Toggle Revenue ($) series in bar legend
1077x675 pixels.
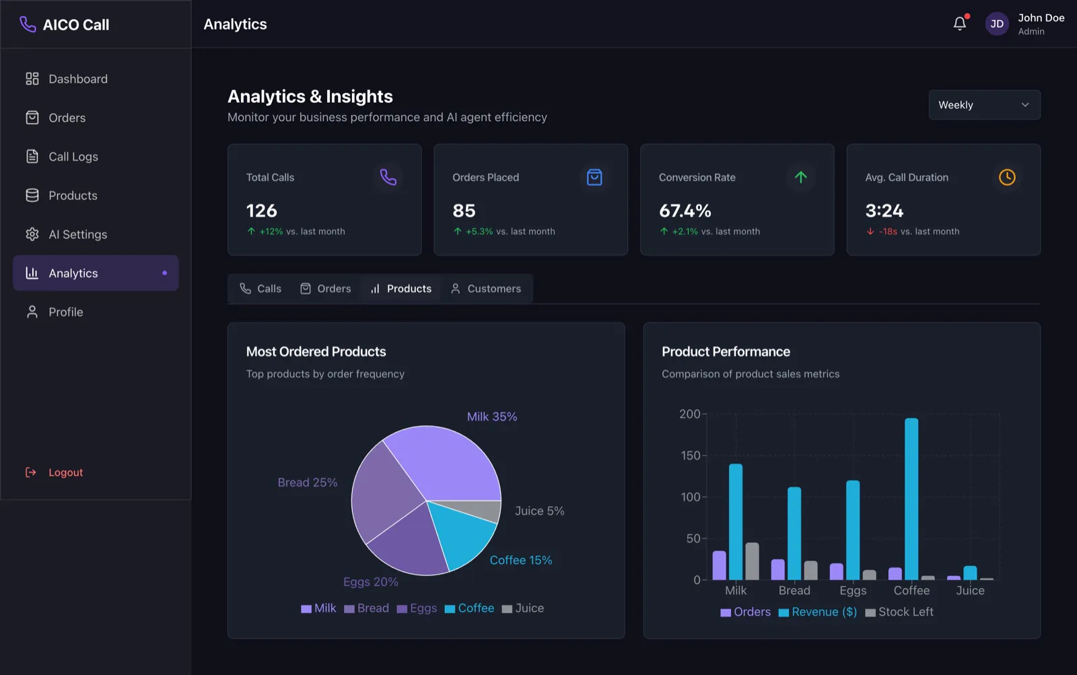click(818, 612)
